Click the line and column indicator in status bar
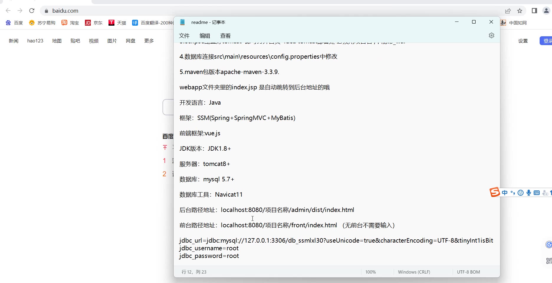 194,272
